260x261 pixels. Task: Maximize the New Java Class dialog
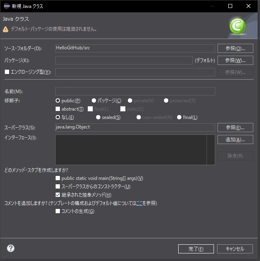230,6
